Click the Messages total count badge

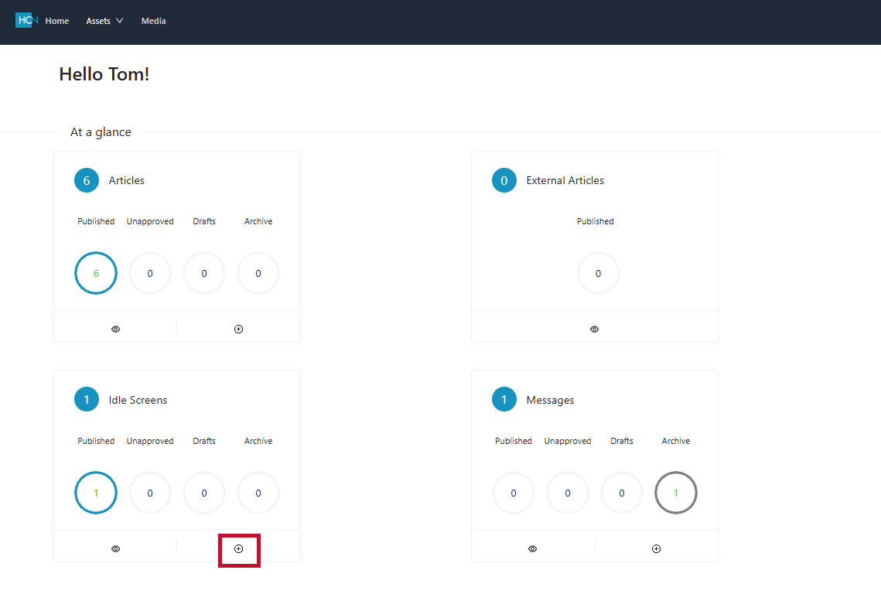click(x=504, y=400)
